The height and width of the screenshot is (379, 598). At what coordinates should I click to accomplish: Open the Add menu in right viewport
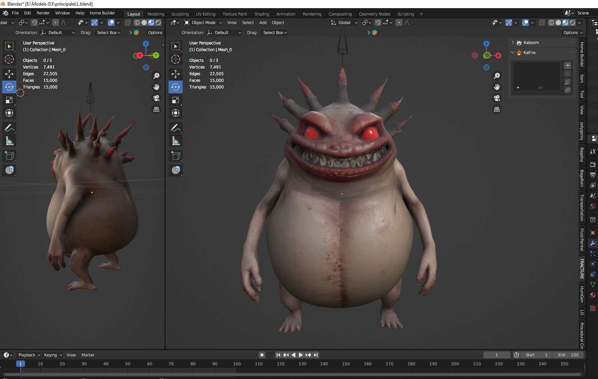tap(263, 23)
